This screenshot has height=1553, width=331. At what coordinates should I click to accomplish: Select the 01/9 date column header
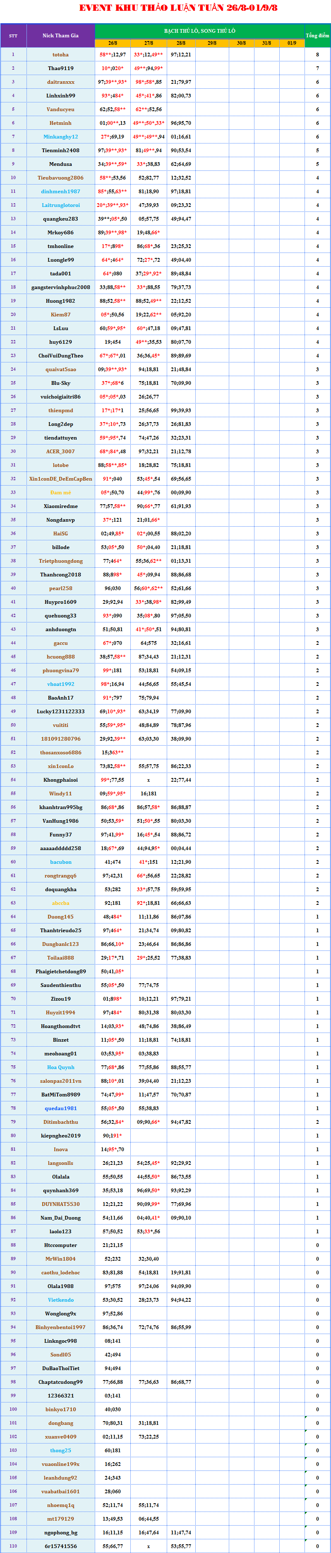pos(291,44)
